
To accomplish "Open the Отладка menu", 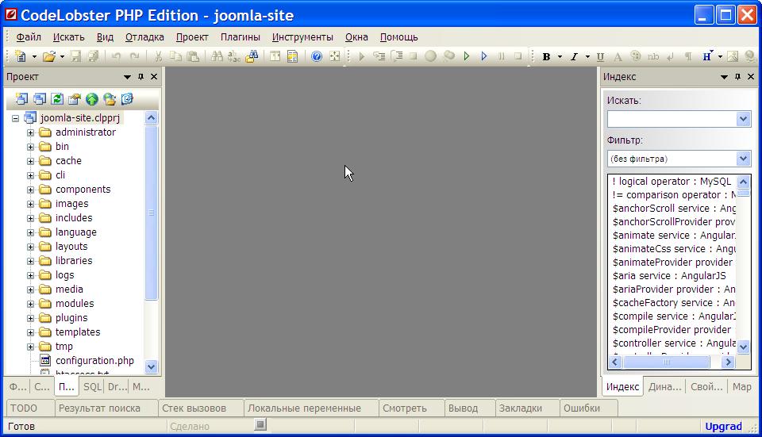I will (x=144, y=37).
